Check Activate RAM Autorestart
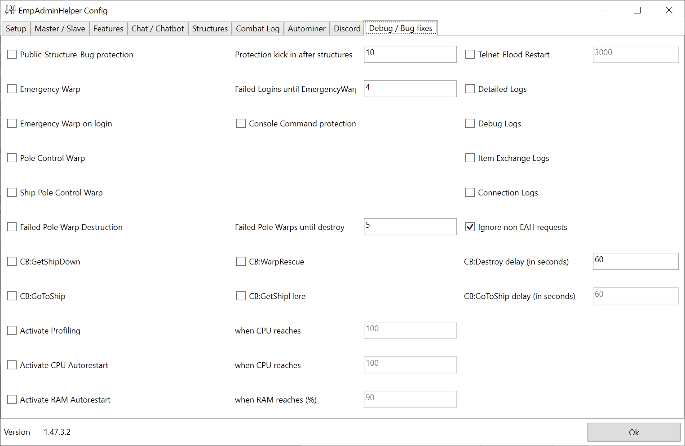 tap(12, 399)
